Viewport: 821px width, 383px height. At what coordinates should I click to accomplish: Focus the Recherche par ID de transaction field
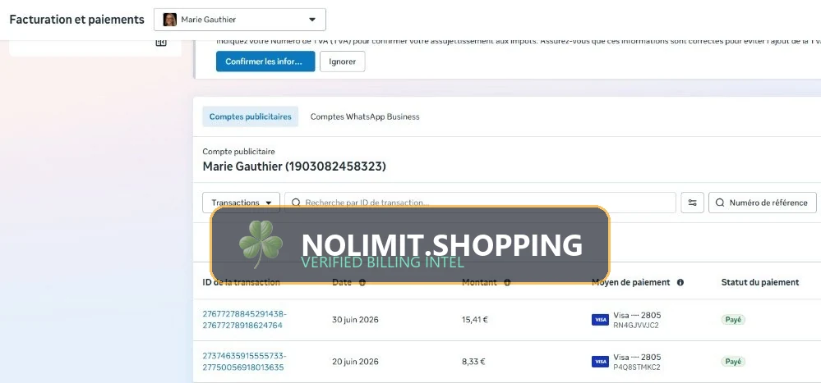(480, 203)
